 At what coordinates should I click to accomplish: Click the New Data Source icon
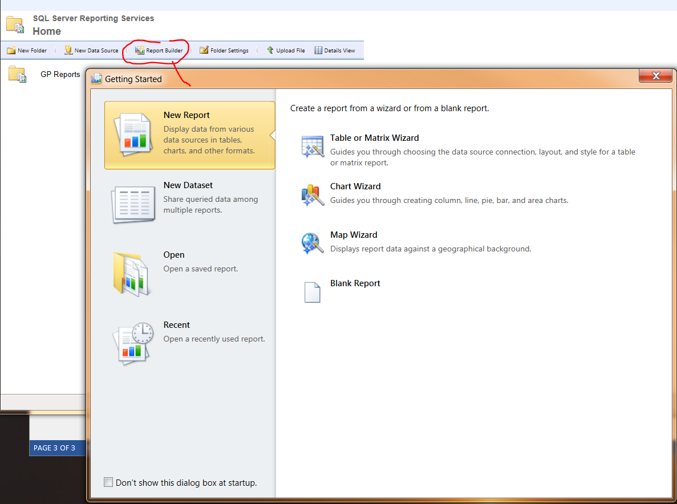68,50
